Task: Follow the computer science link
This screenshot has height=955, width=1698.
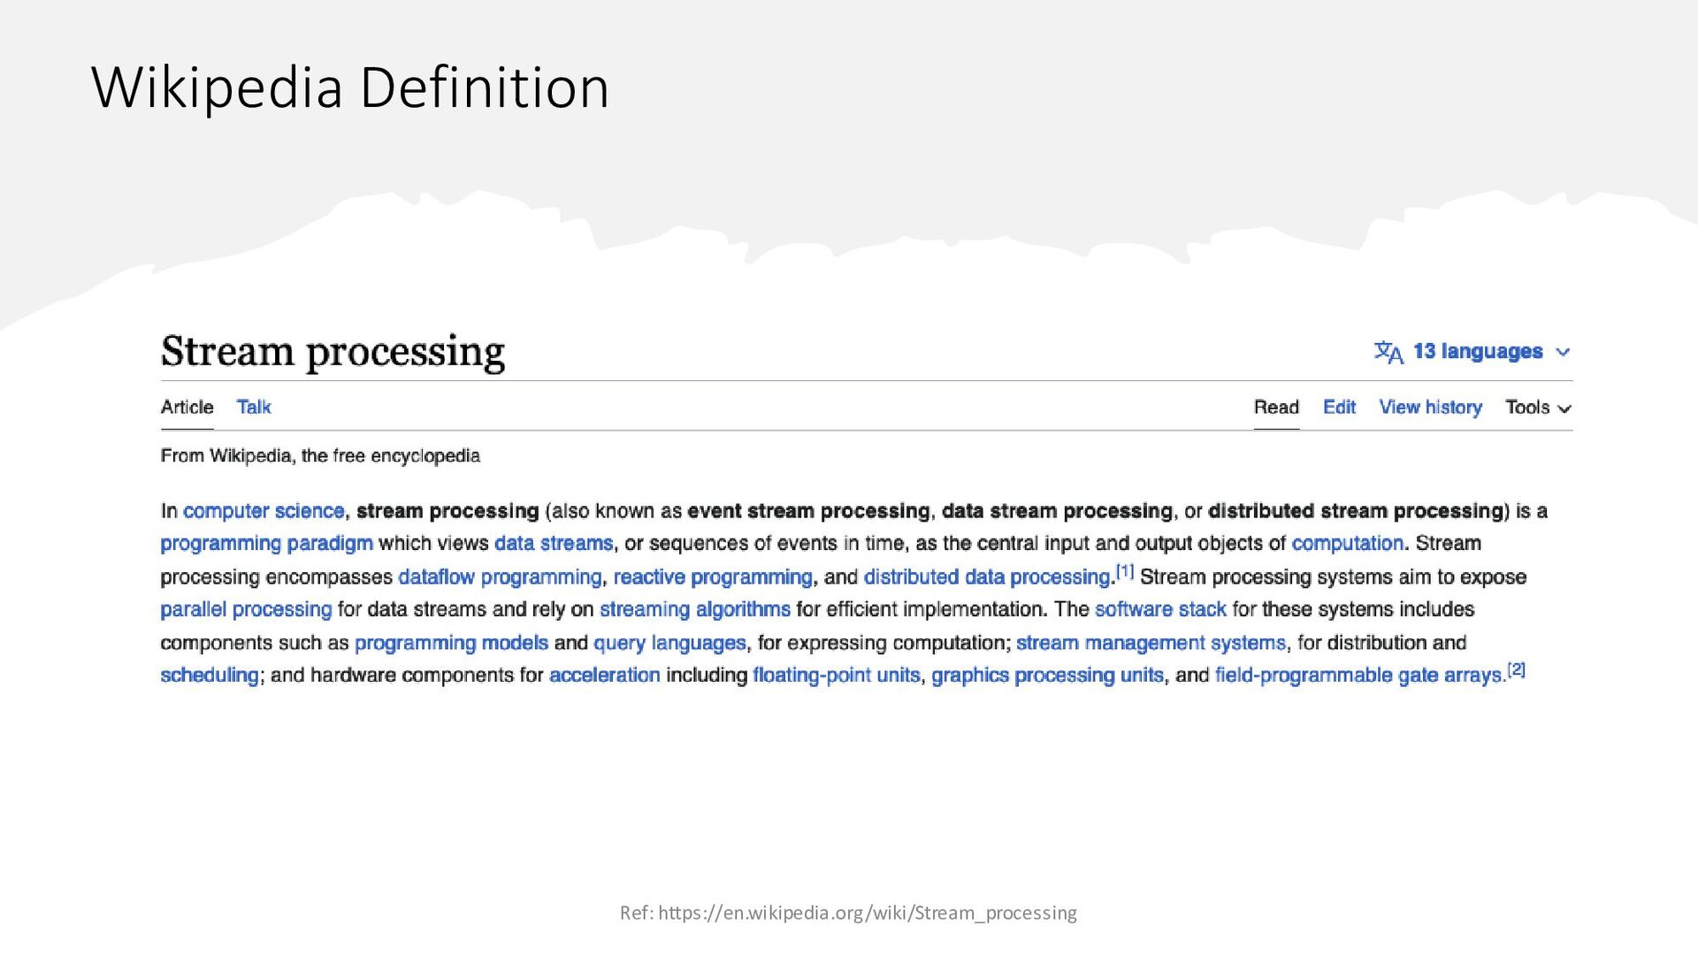Action: click(264, 511)
